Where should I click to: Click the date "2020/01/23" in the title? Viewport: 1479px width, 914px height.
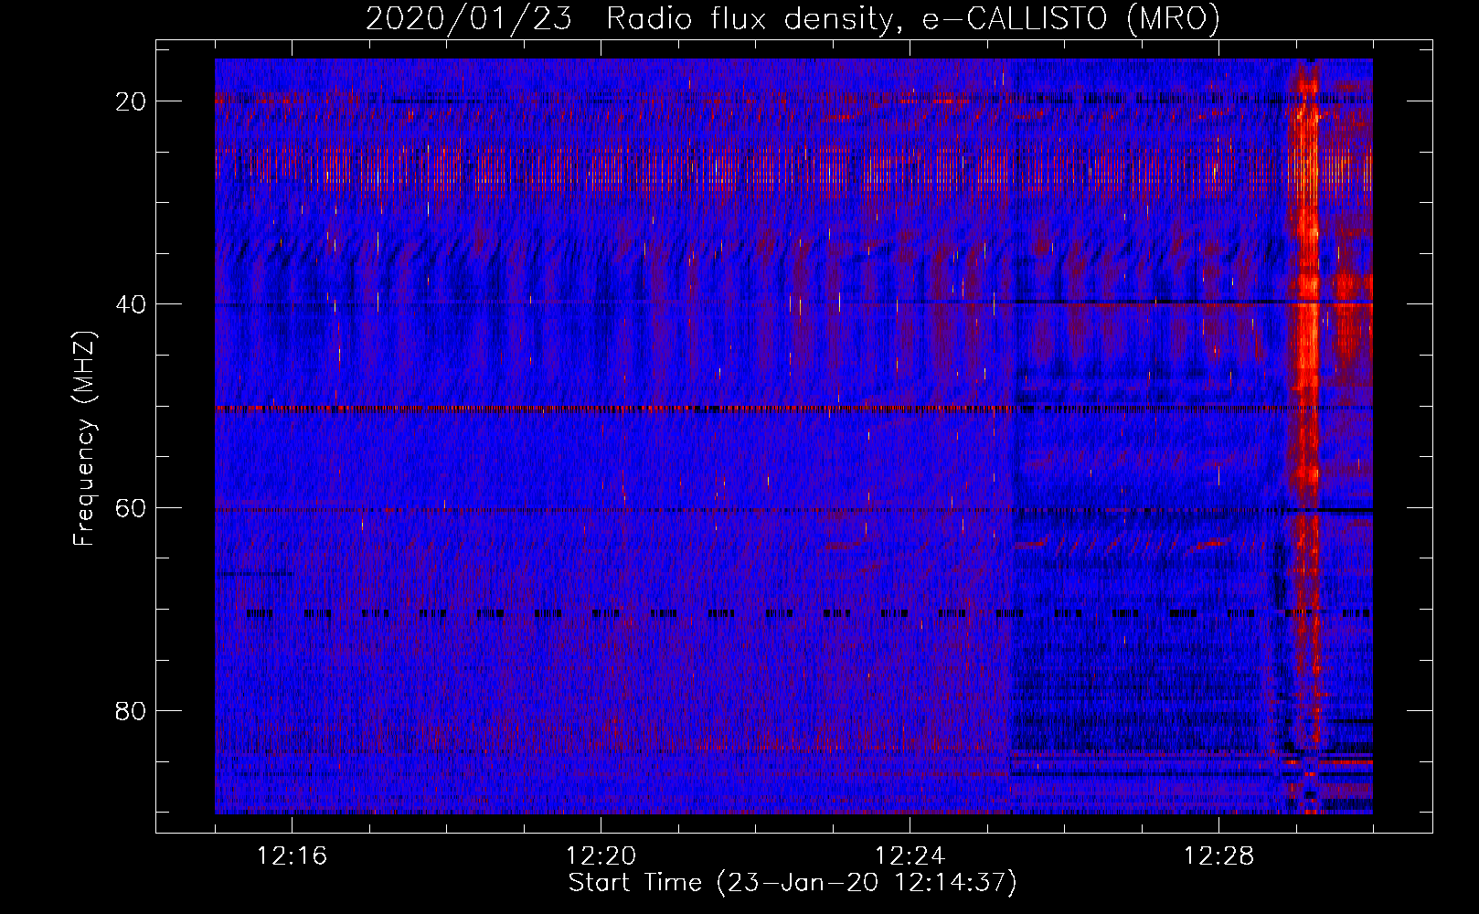pos(469,18)
